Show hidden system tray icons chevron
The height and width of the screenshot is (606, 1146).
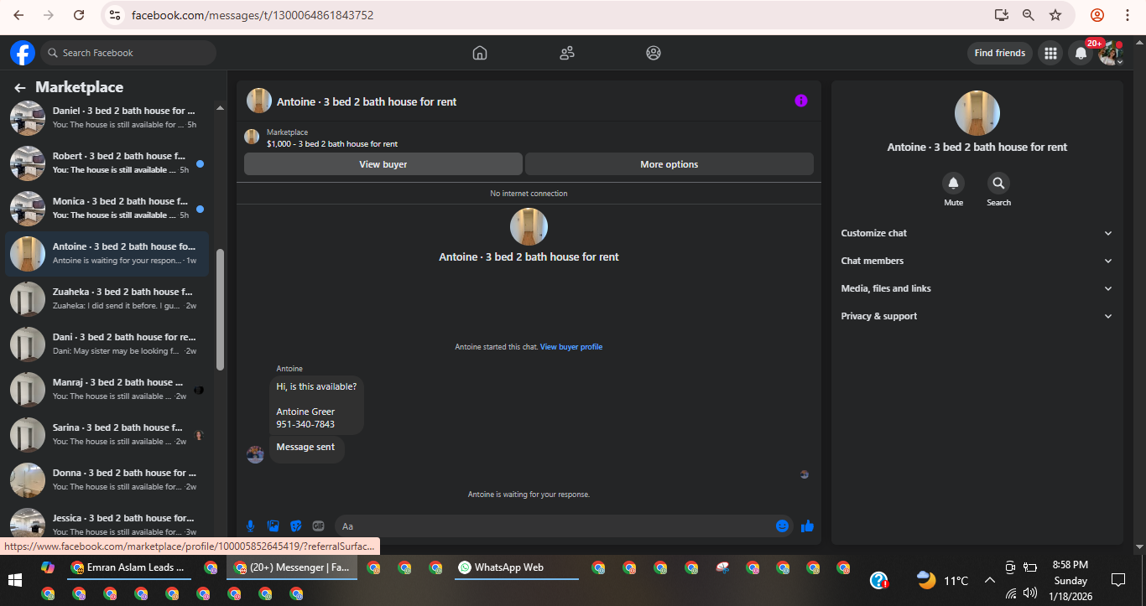[x=989, y=580]
